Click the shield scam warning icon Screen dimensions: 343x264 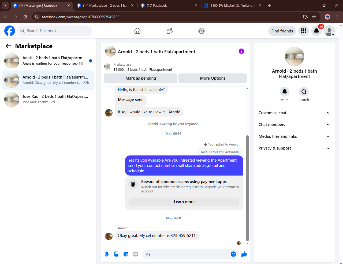[x=133, y=184]
